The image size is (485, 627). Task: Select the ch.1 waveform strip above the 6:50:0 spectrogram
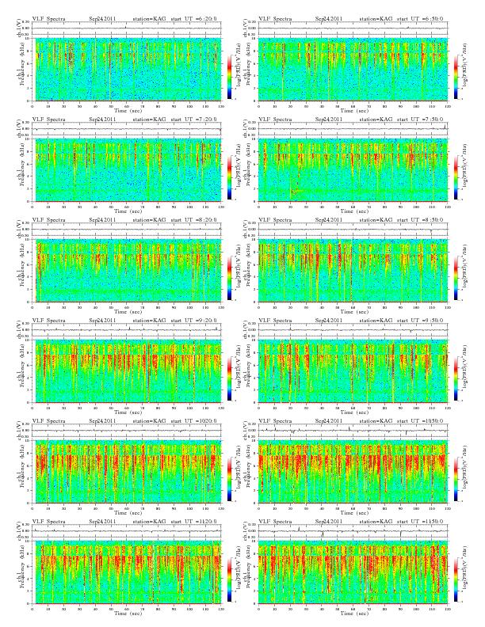[x=353, y=28]
